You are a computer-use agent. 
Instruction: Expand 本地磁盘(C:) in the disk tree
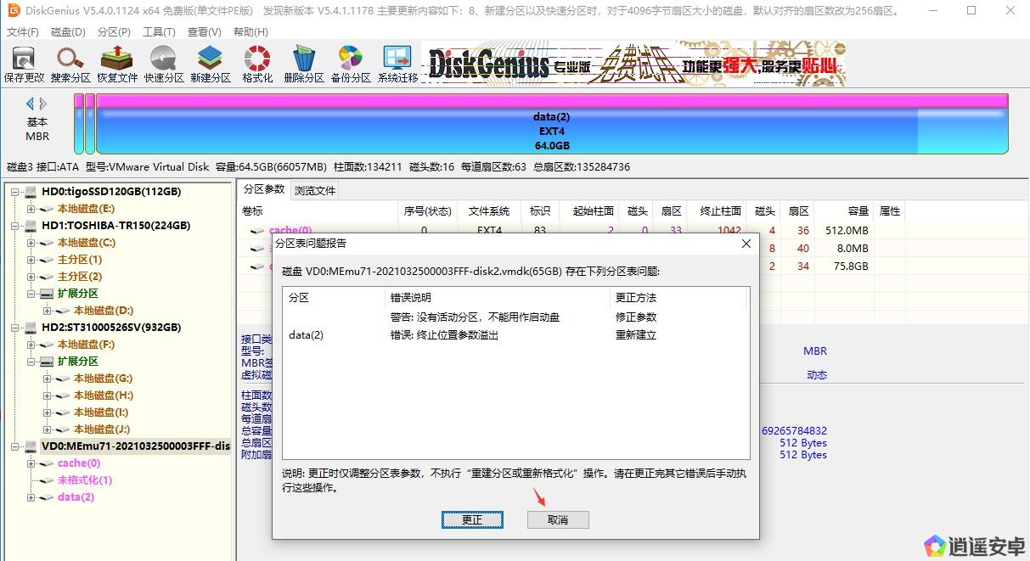(x=31, y=243)
